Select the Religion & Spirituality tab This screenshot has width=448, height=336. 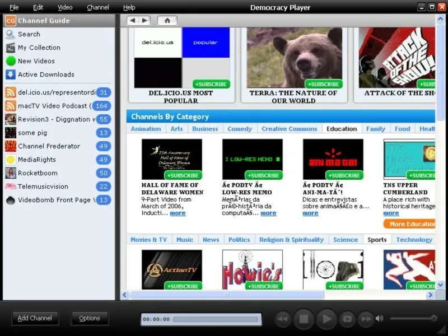(x=291, y=240)
